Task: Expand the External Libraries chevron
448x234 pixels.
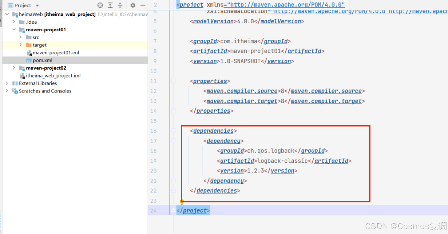Action: pos(7,83)
